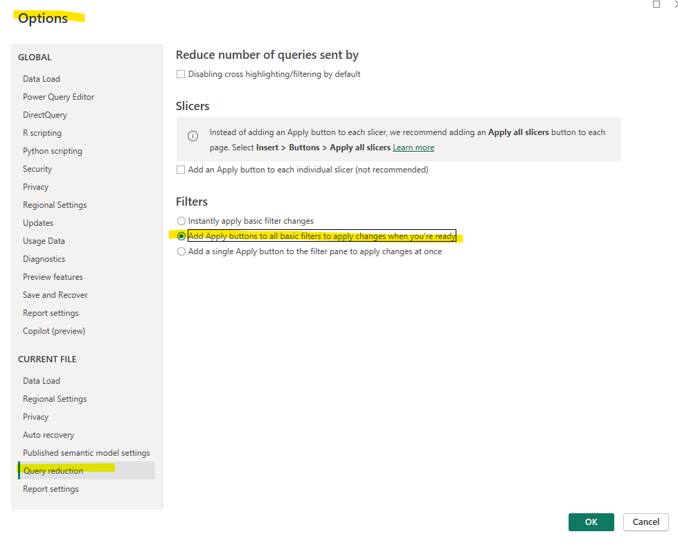Open current file Data Load settings
The width and height of the screenshot is (678, 543).
[42, 381]
